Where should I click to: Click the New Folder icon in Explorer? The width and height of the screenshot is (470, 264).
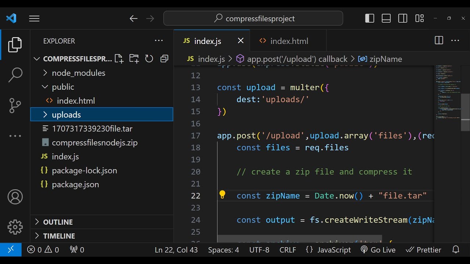coord(134,59)
